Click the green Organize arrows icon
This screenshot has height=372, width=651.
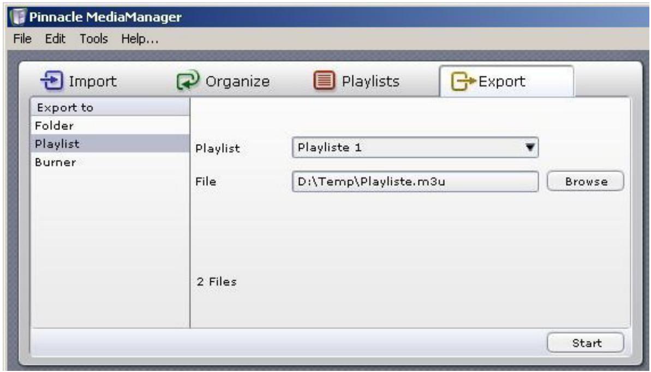[x=188, y=80]
